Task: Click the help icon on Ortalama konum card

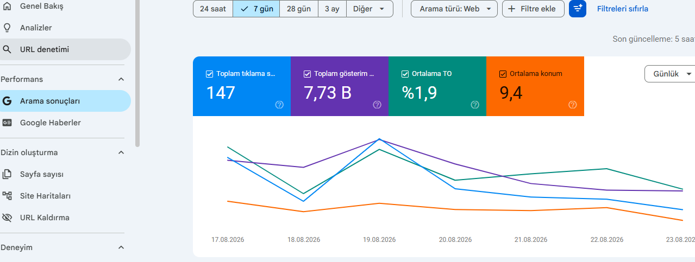Action: point(573,105)
